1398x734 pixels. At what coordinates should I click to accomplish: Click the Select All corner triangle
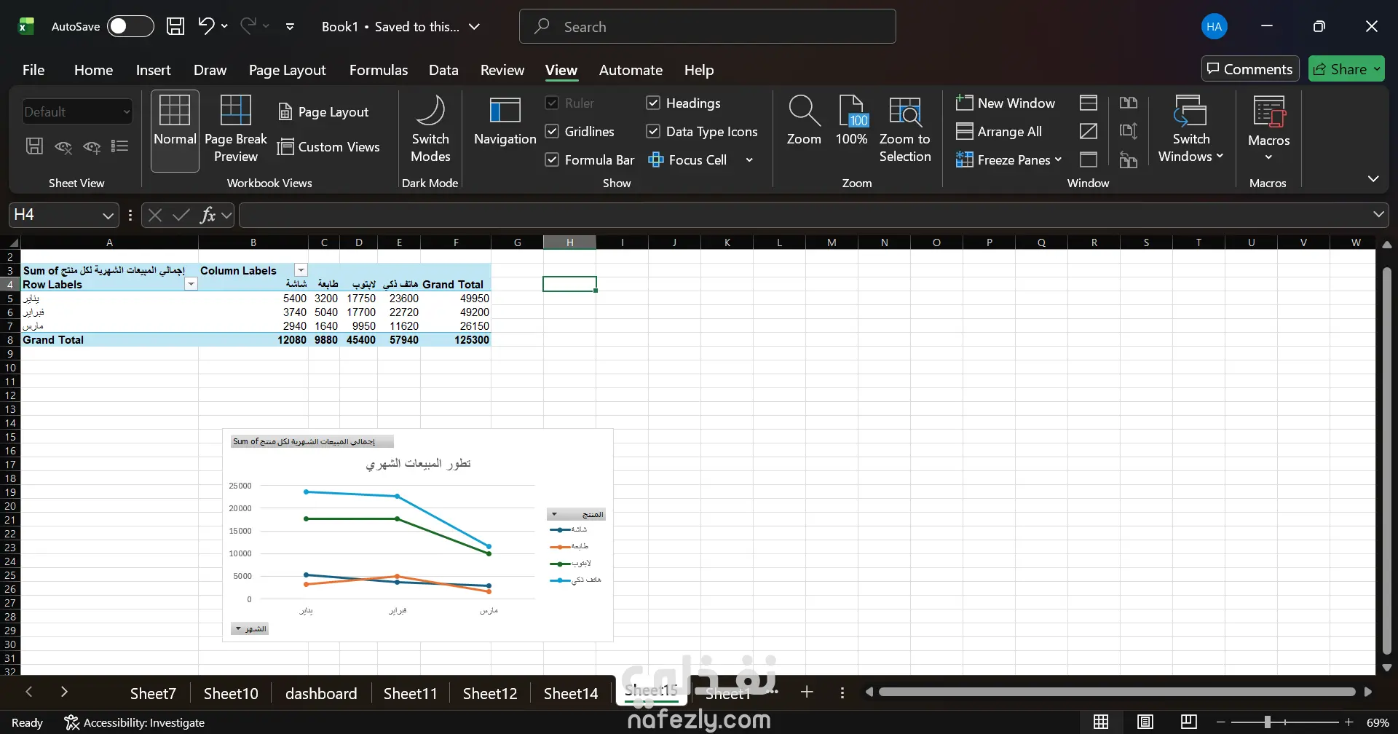tap(13, 242)
